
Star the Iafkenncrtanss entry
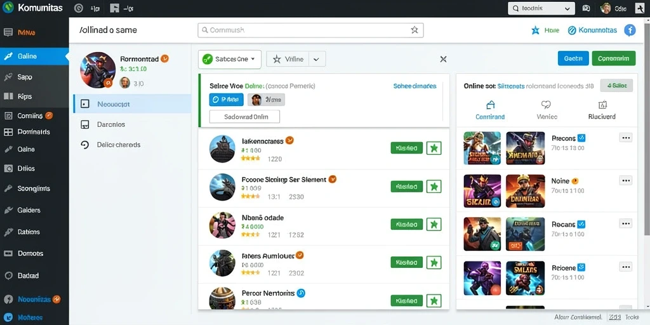[434, 148]
